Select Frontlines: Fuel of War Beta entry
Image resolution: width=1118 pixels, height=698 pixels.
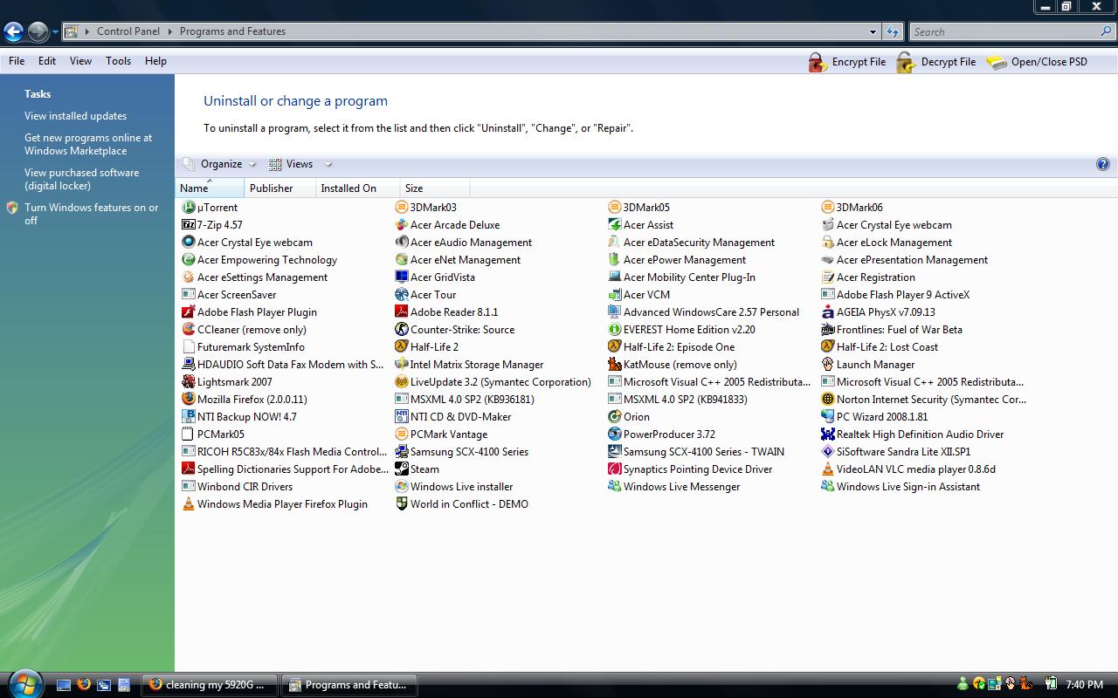(x=892, y=330)
